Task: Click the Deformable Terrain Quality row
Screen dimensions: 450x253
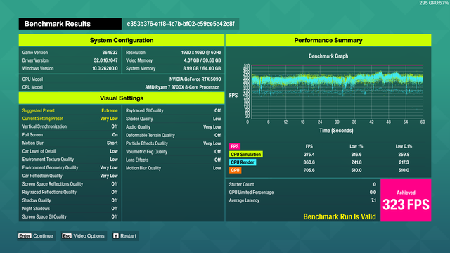Action: pos(174,135)
